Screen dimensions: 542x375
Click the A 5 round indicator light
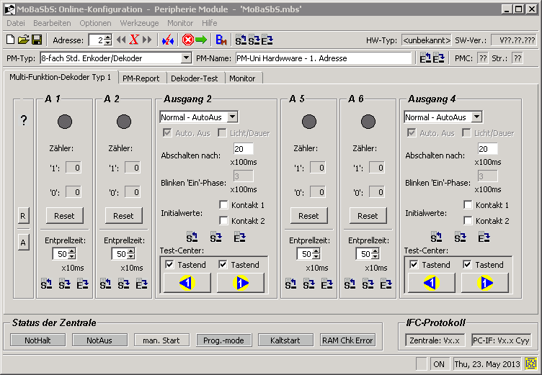tap(308, 122)
